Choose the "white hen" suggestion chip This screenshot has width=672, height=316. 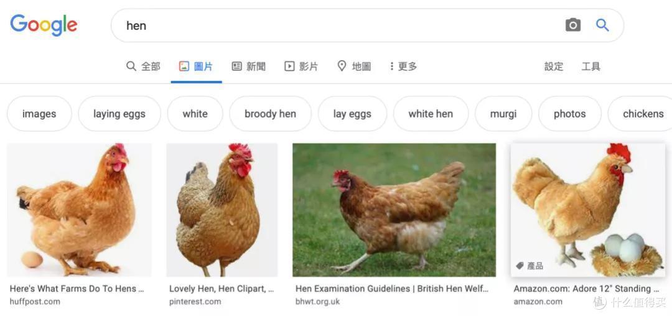pos(431,114)
